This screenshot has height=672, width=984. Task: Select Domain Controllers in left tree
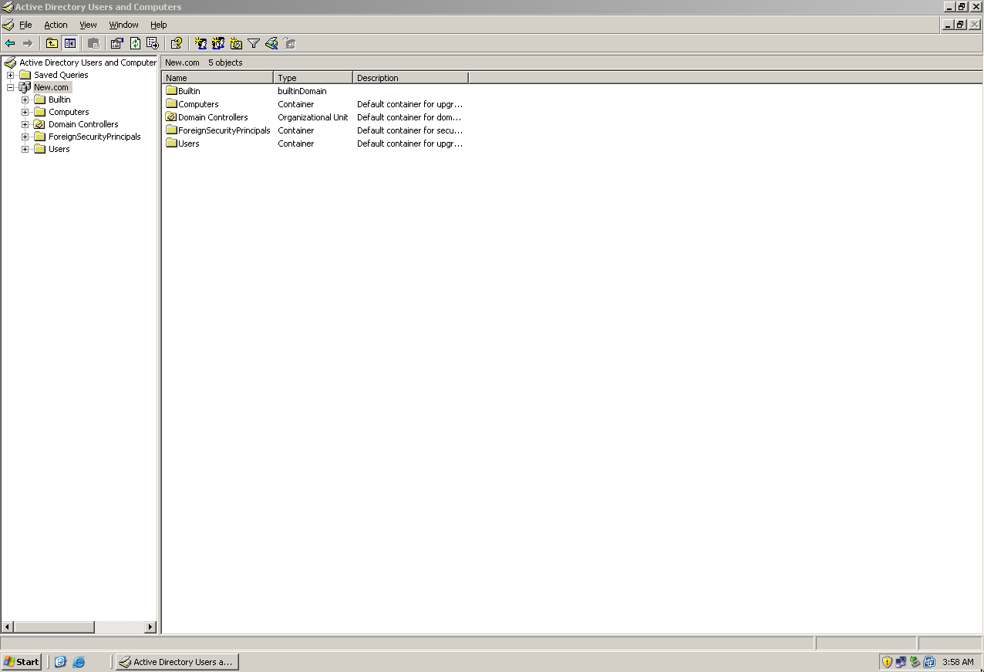pos(83,124)
